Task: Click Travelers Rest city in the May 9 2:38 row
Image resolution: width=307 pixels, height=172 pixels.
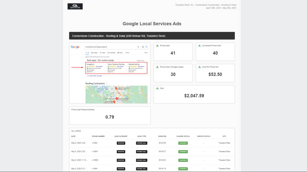Action: (224, 143)
